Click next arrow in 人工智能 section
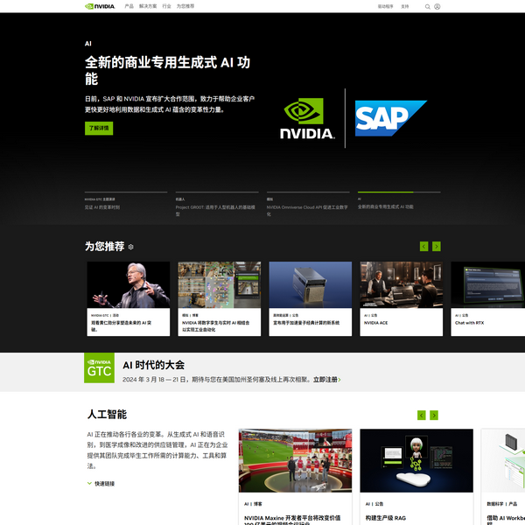 434,416
